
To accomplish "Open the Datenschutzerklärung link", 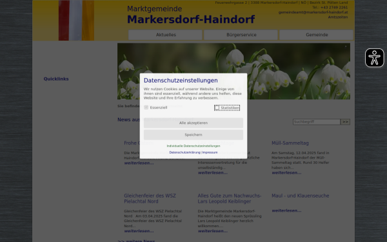I will 184,152.
